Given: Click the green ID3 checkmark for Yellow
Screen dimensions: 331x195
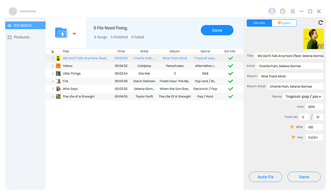Looking at the screenshot, I should click(x=231, y=66).
